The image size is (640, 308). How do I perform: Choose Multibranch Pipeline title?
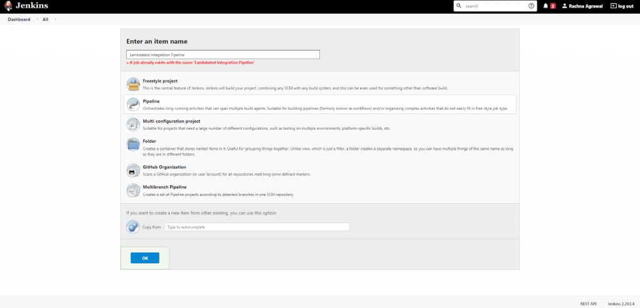pos(165,187)
